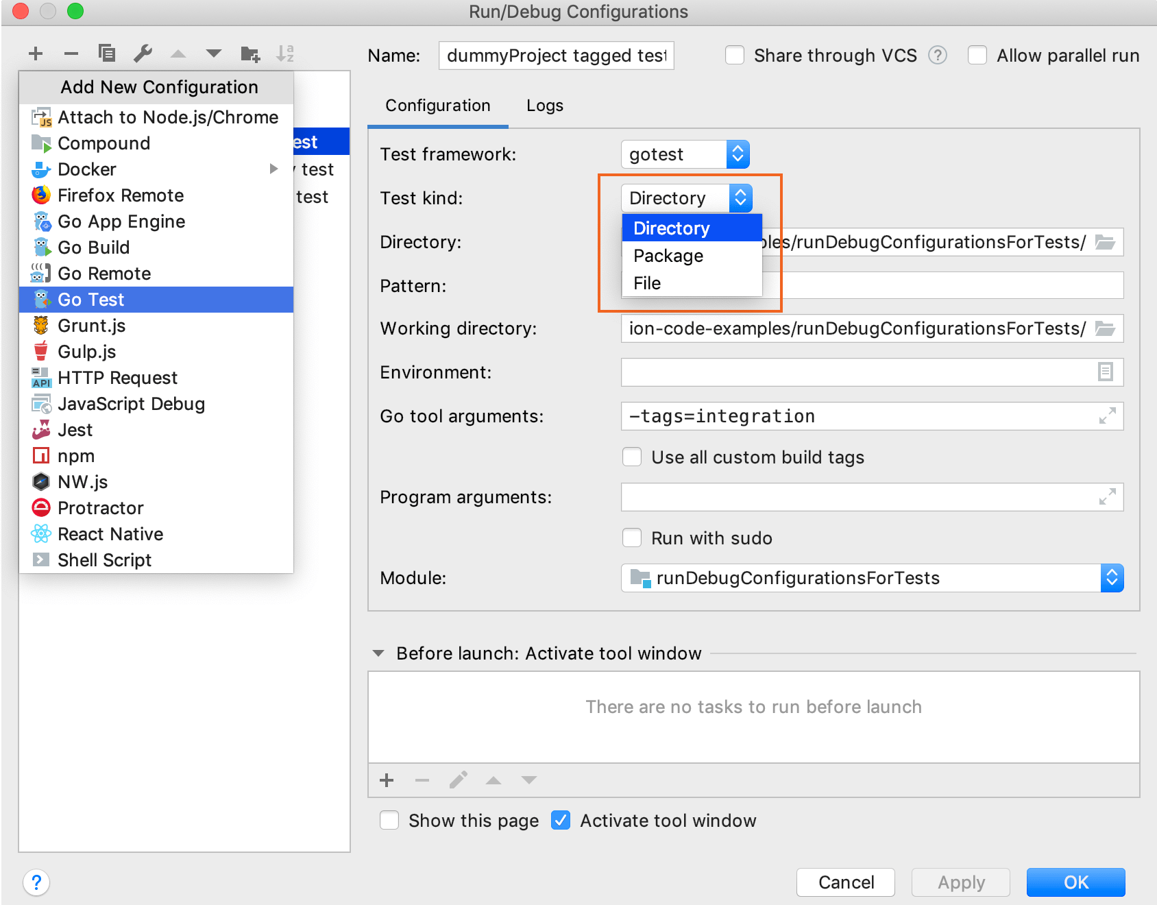Screen dimensions: 1157x905
Task: Select Shell Script configuration type
Action: [156, 560]
